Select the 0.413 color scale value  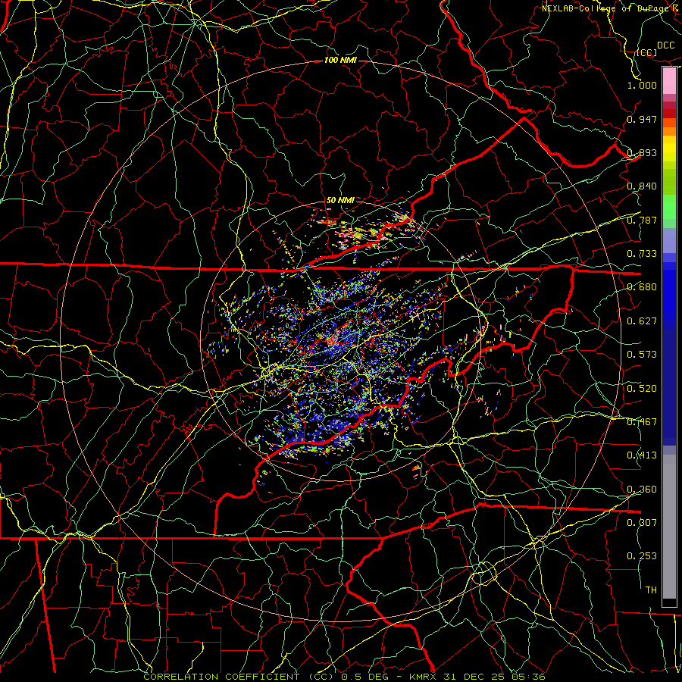click(642, 455)
